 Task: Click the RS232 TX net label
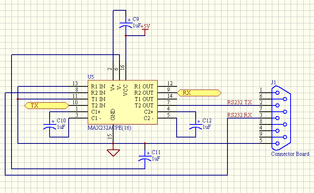point(239,102)
